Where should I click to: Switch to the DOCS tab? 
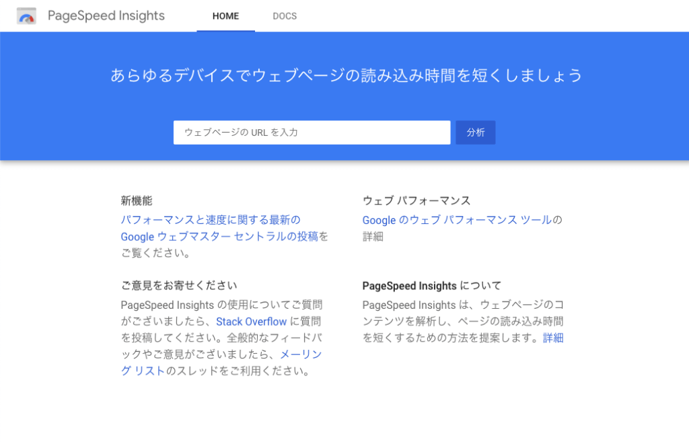pyautogui.click(x=285, y=16)
